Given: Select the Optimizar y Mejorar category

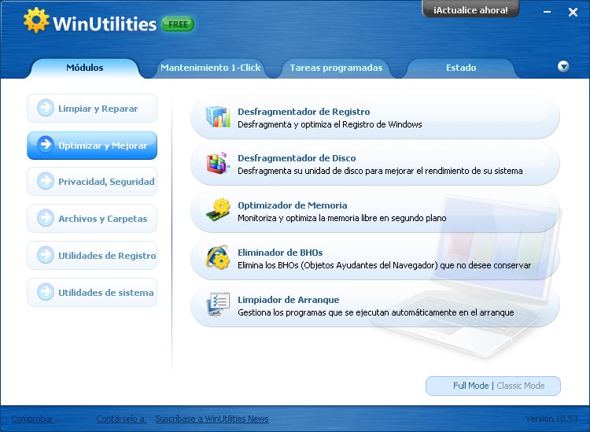Looking at the screenshot, I should (x=92, y=146).
